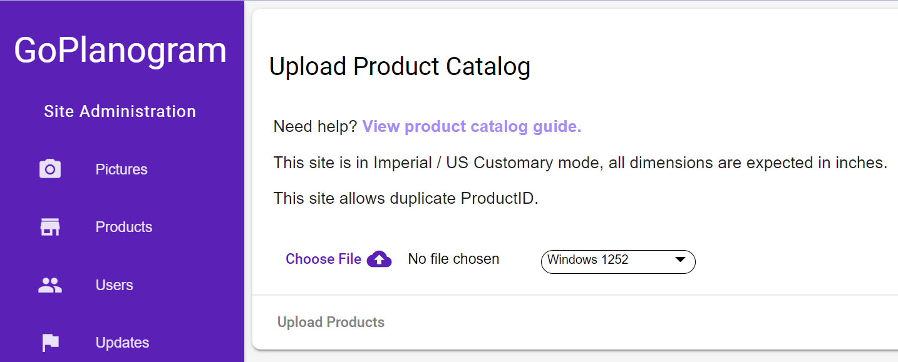Open the Updates sidebar entry
This screenshot has height=362, width=898.
click(123, 343)
